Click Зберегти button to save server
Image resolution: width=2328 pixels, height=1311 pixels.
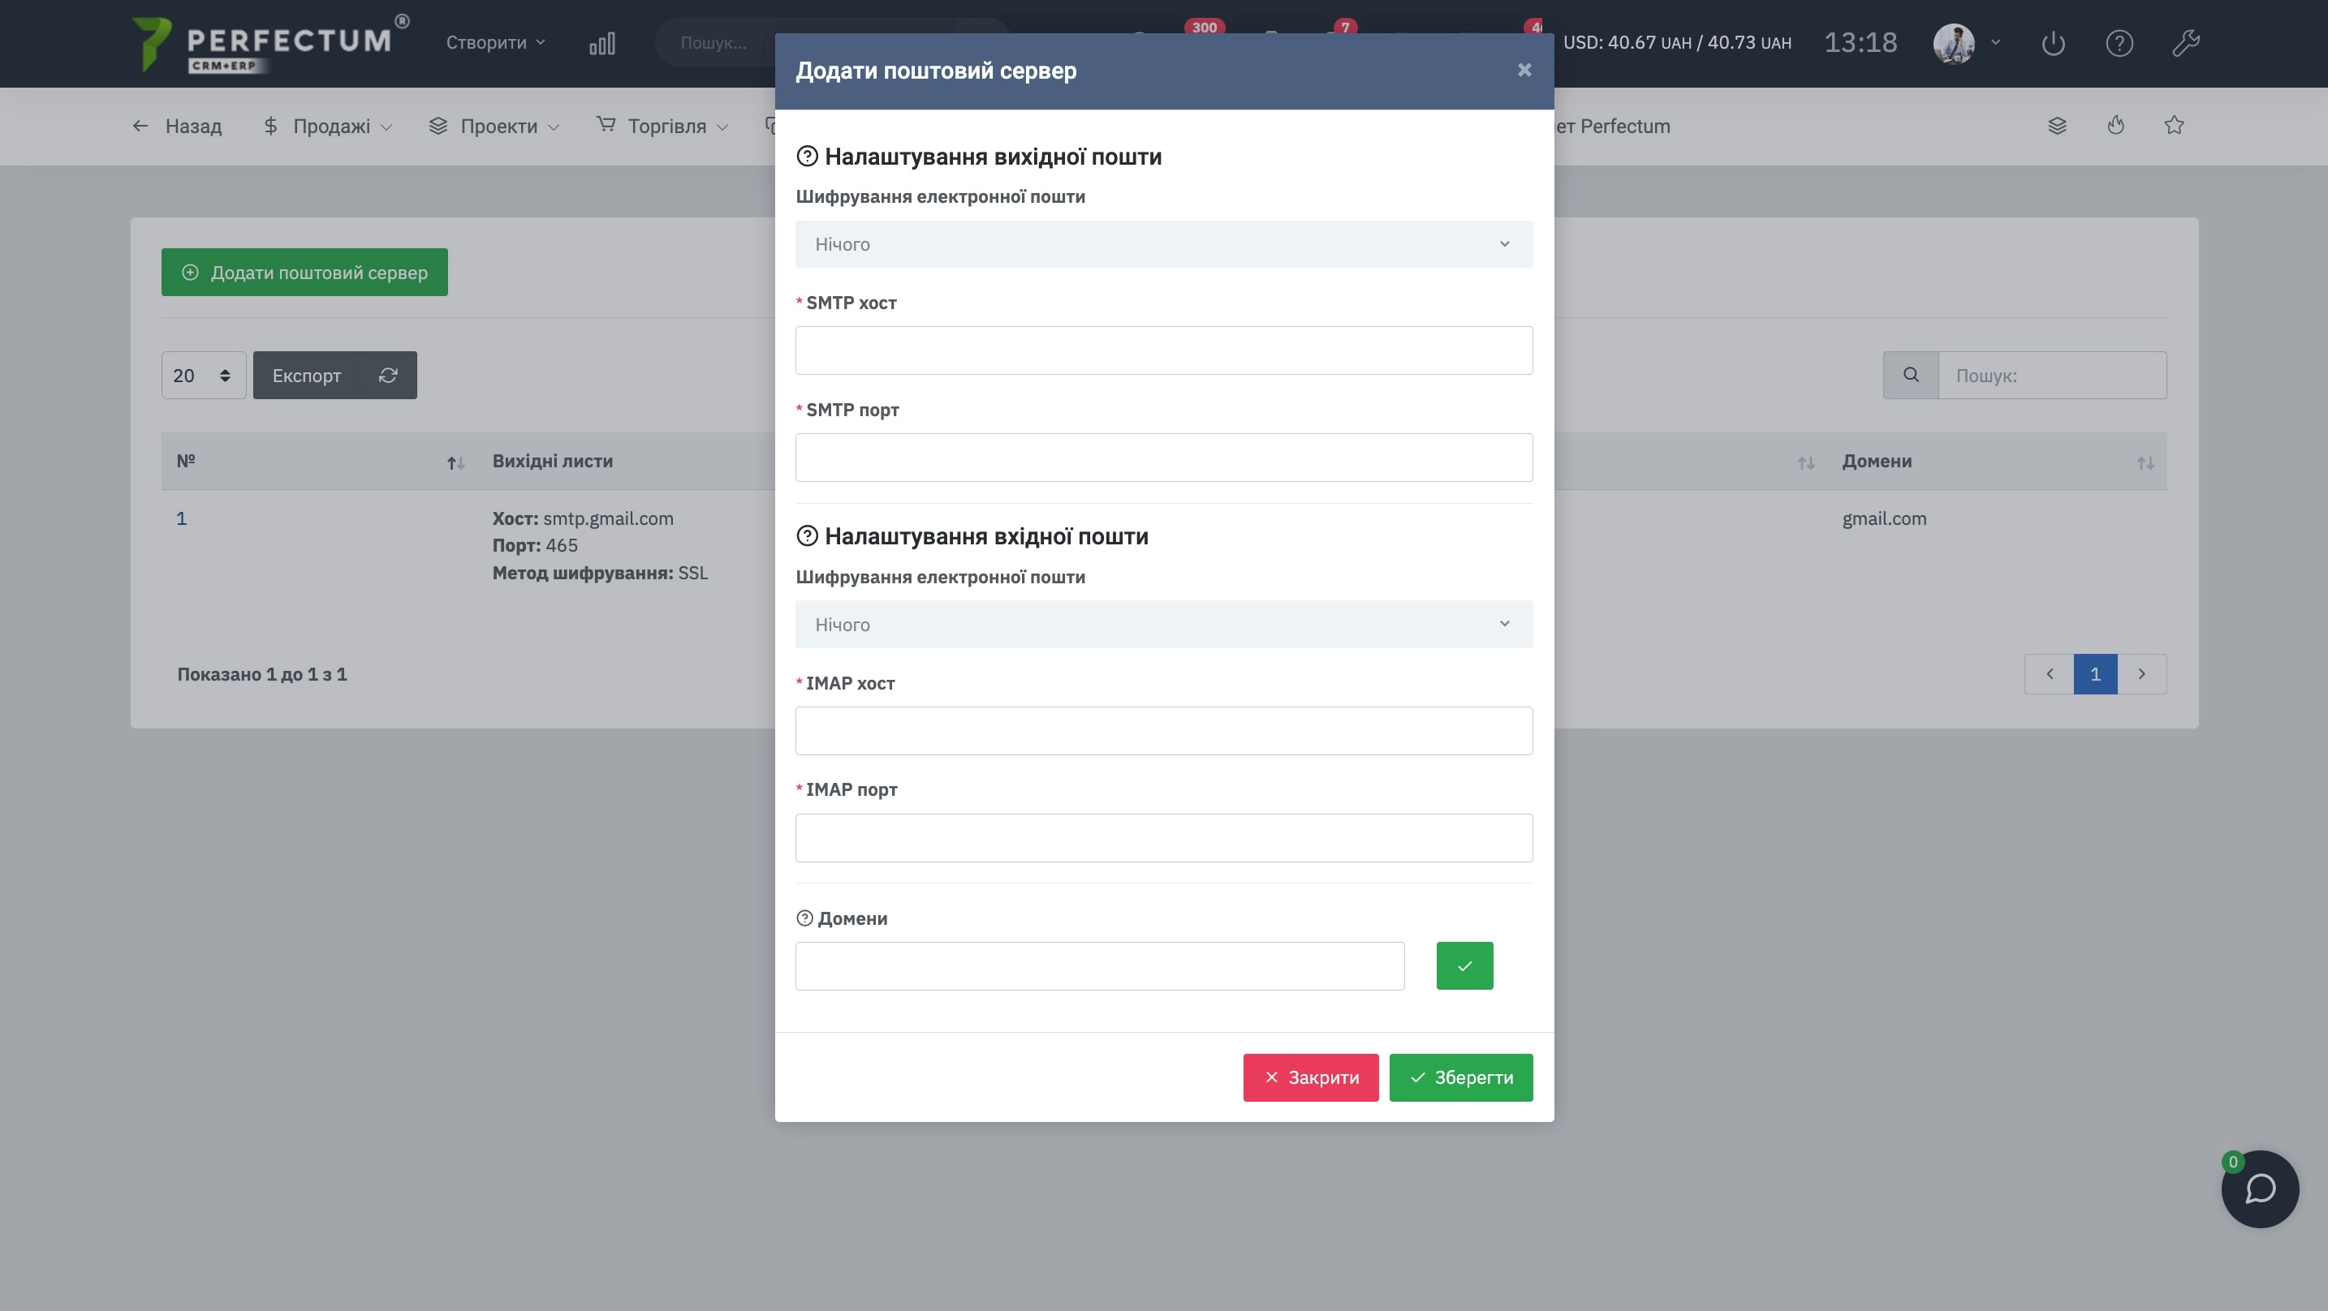pyautogui.click(x=1460, y=1077)
